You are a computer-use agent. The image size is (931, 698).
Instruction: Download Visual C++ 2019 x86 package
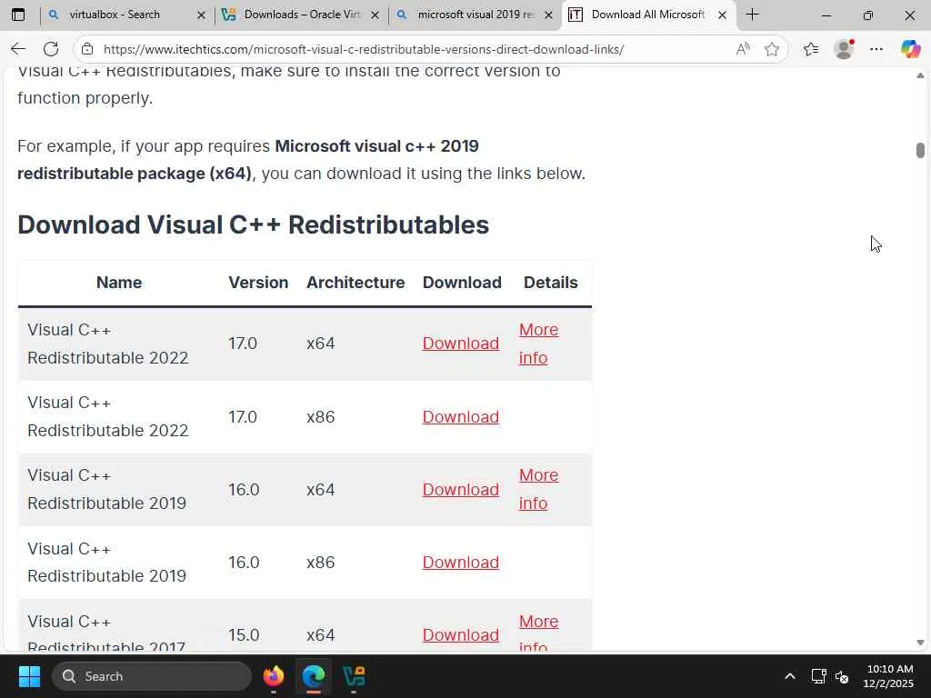click(x=461, y=562)
